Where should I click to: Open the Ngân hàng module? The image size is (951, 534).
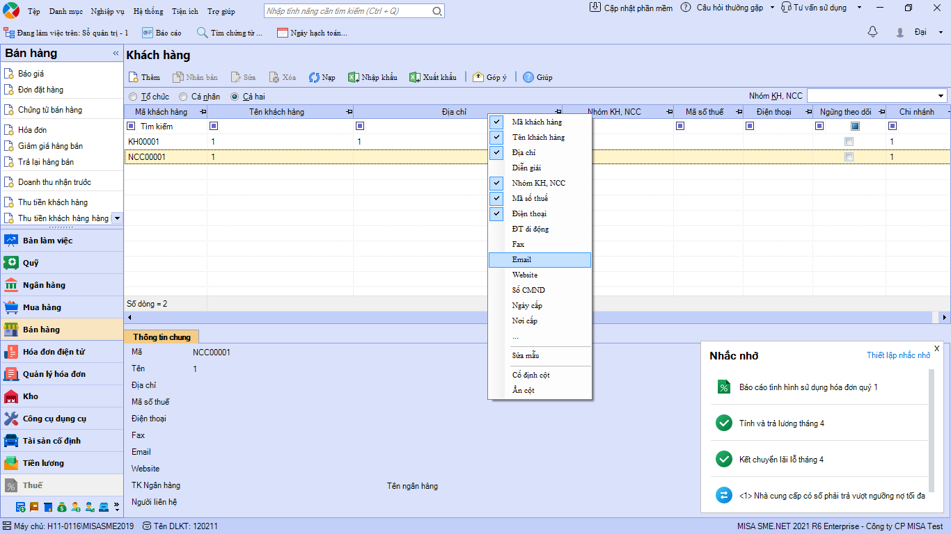coord(62,285)
